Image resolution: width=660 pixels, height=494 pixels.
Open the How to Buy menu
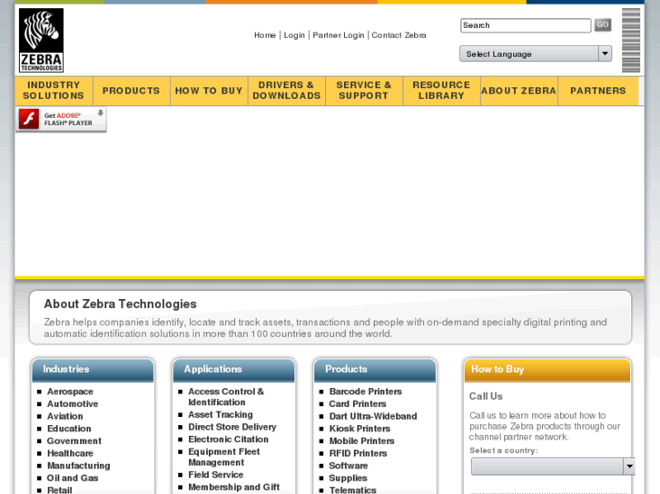click(x=209, y=91)
